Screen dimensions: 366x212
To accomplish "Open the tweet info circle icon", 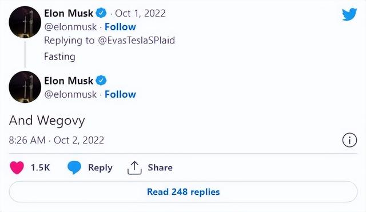I will 349,140.
